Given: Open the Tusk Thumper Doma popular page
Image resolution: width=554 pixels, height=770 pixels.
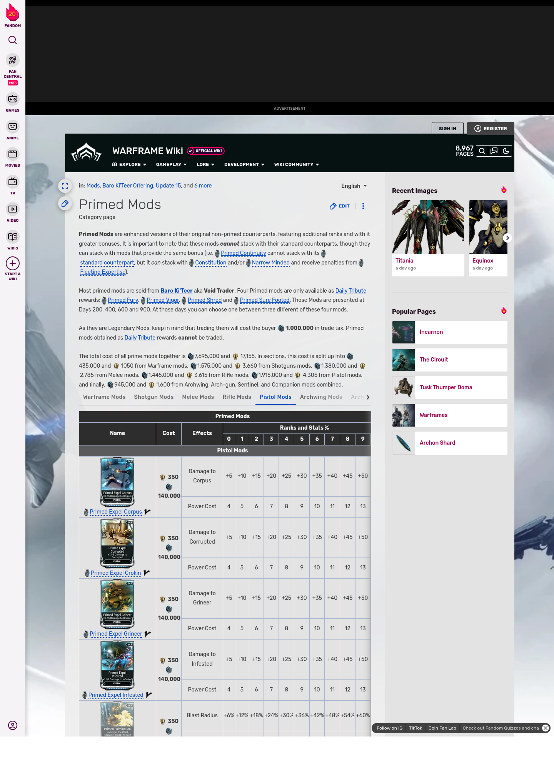Looking at the screenshot, I should pos(450,387).
